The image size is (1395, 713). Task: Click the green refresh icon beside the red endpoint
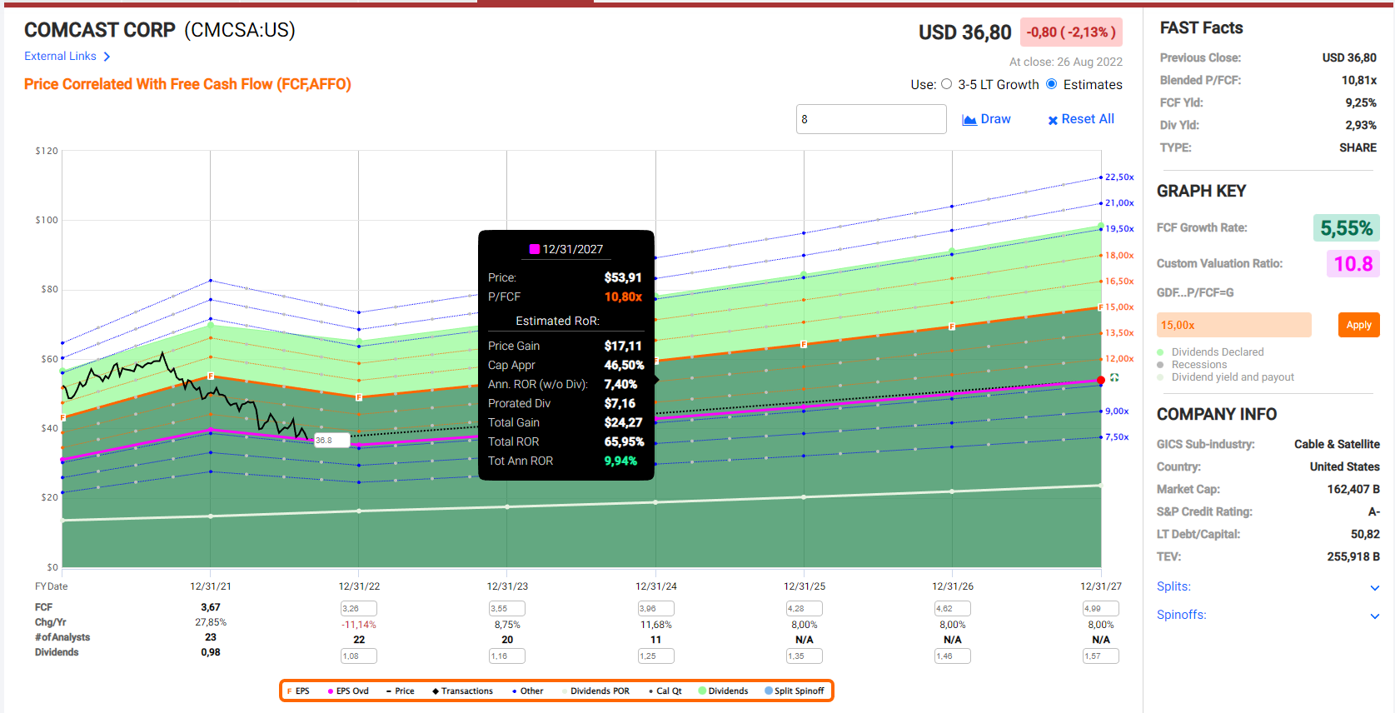coord(1114,378)
